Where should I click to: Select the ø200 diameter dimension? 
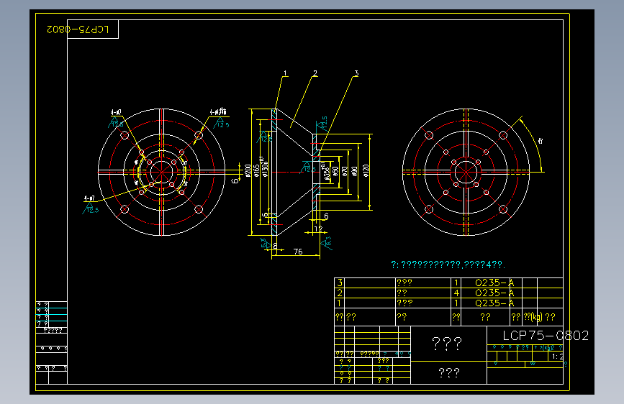pos(248,170)
